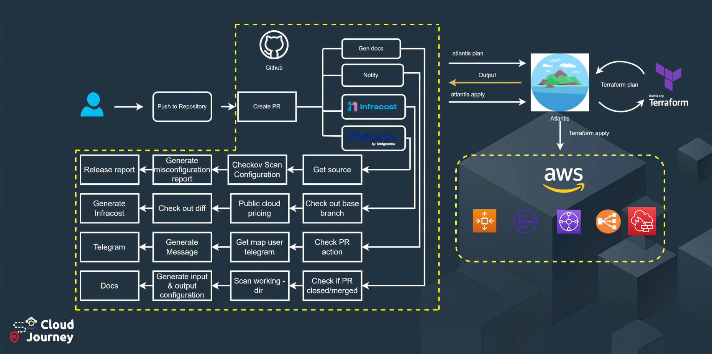Select the blue user avatar icon
Image resolution: width=712 pixels, height=354 pixels.
[x=92, y=104]
